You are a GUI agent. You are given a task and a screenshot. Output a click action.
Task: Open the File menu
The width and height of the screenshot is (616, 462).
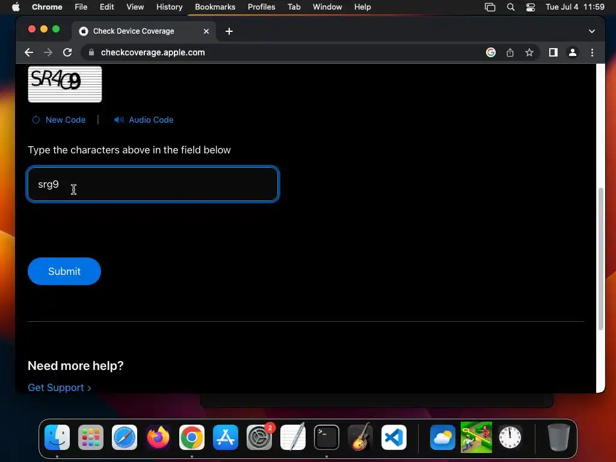click(81, 7)
